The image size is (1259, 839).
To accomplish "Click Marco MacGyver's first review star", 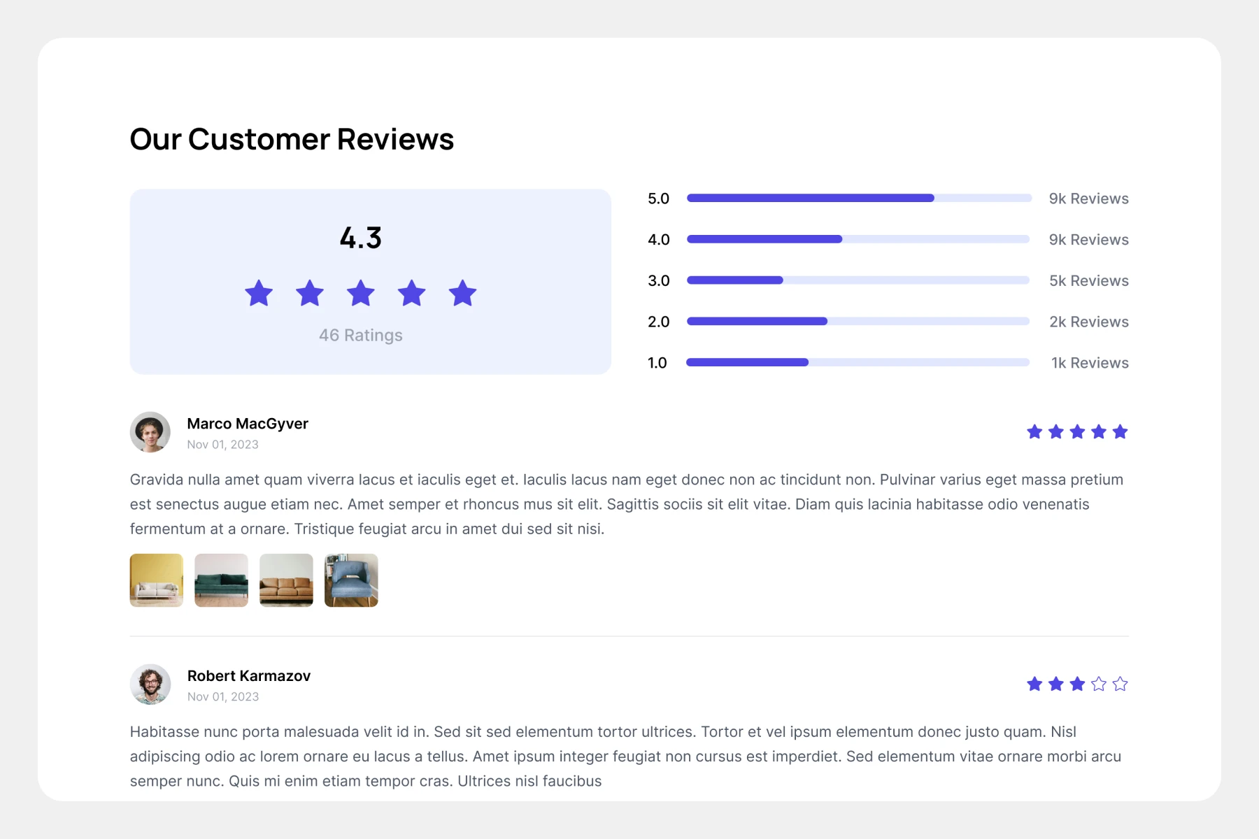I will tap(1034, 432).
